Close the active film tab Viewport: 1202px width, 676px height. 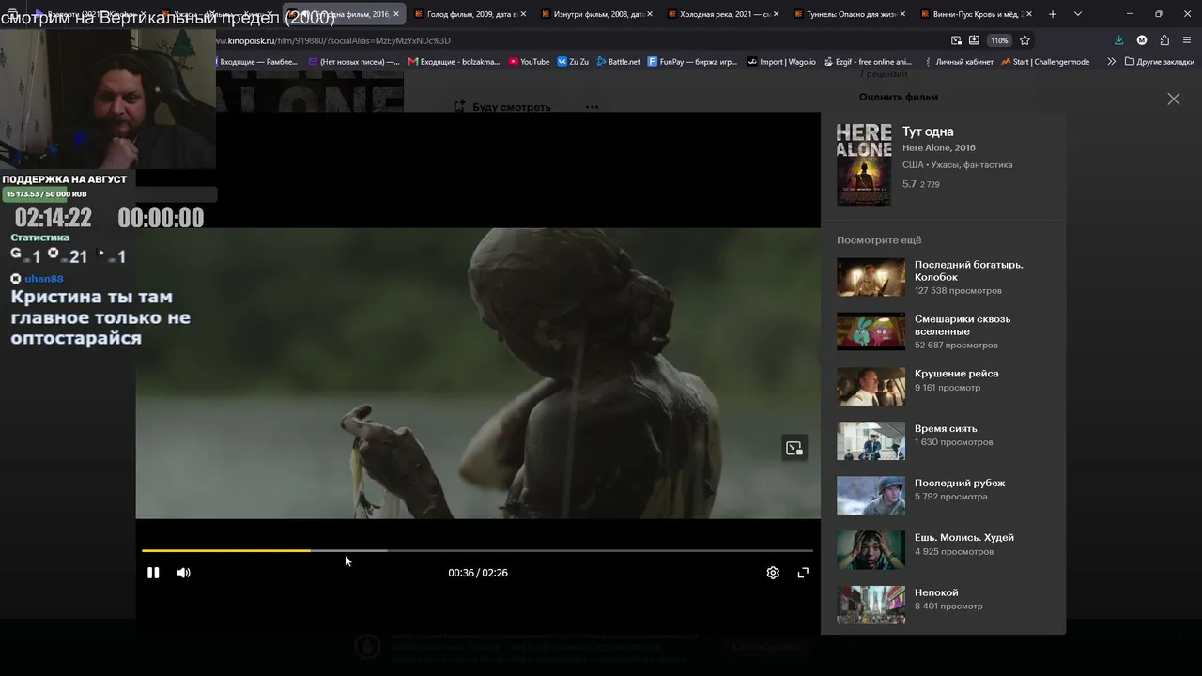click(396, 14)
